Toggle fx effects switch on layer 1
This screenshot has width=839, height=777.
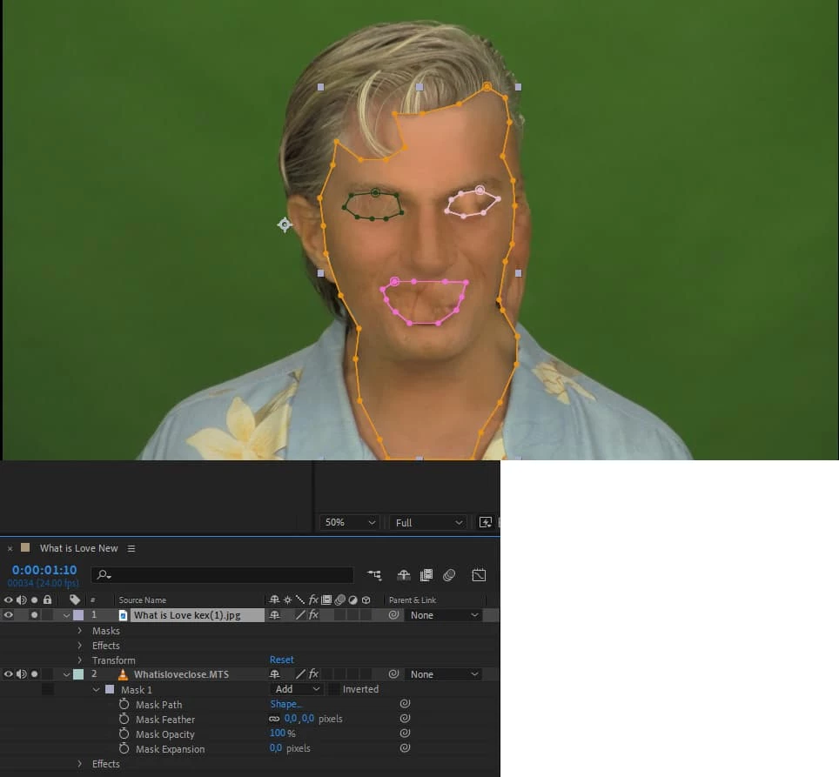(x=313, y=615)
